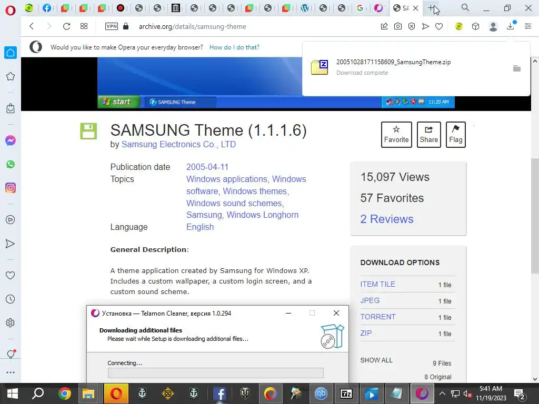
Task: Open the Easy Setup menu icon
Action: click(528, 26)
